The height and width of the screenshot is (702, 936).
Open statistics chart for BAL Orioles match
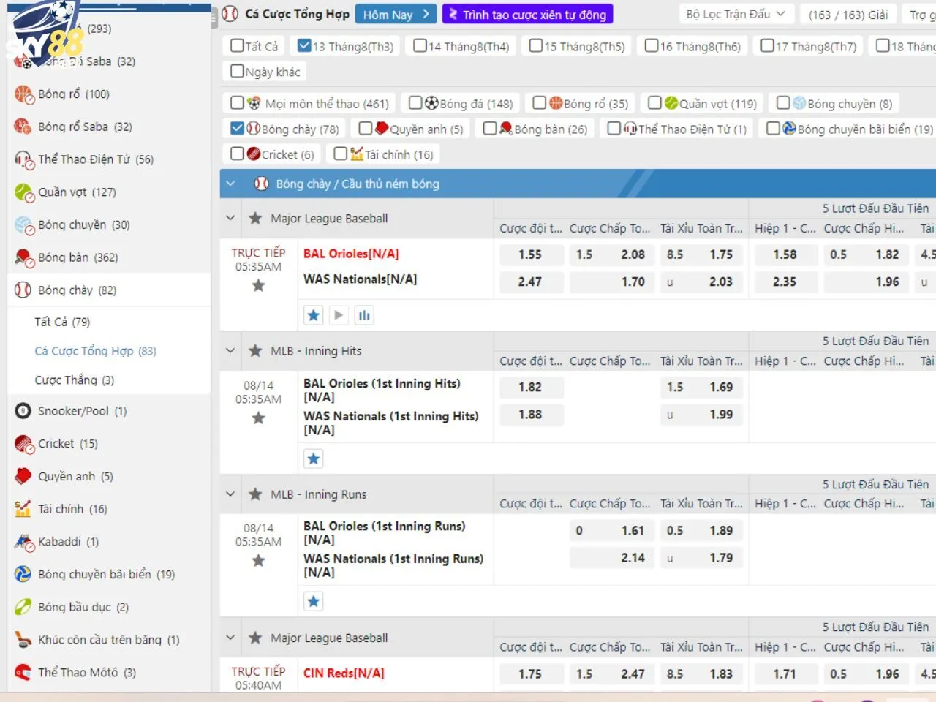[364, 315]
